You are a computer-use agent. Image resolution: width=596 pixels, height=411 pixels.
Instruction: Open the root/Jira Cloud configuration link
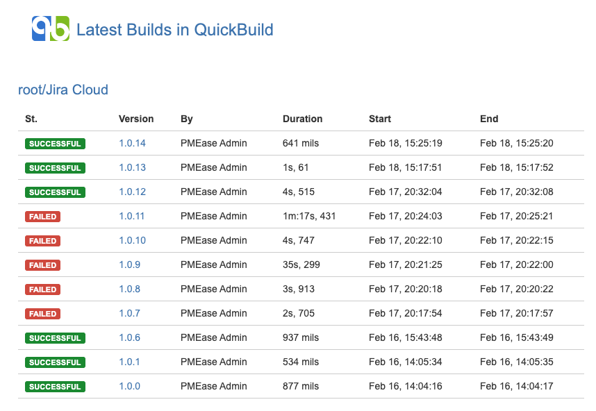(x=63, y=90)
